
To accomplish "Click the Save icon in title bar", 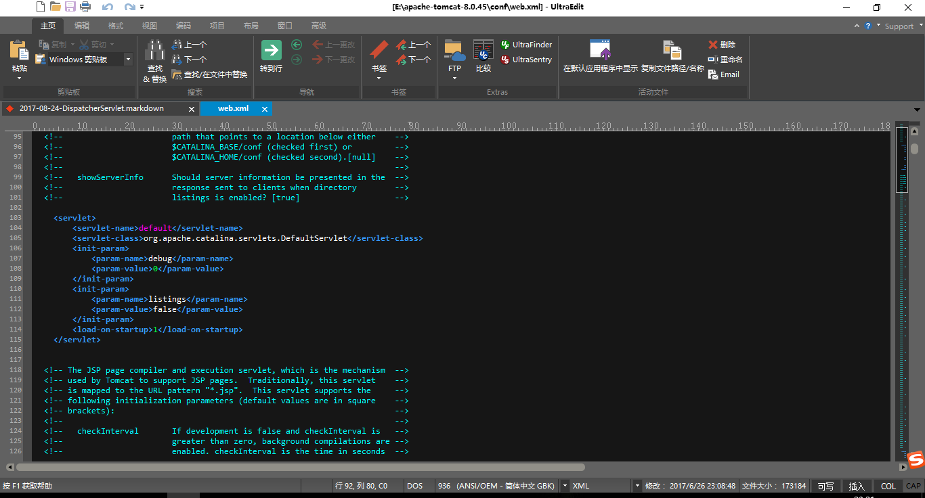I will (x=70, y=7).
